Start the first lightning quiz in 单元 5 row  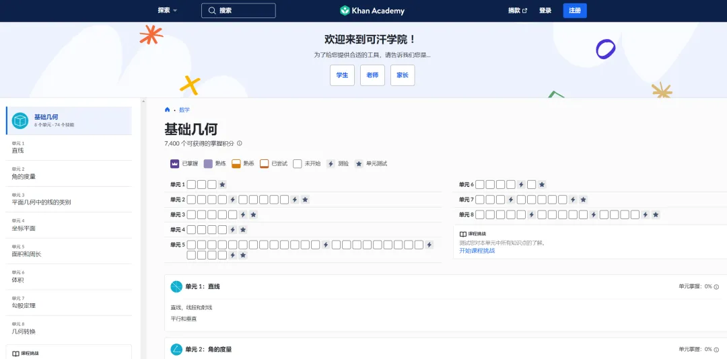[326, 245]
